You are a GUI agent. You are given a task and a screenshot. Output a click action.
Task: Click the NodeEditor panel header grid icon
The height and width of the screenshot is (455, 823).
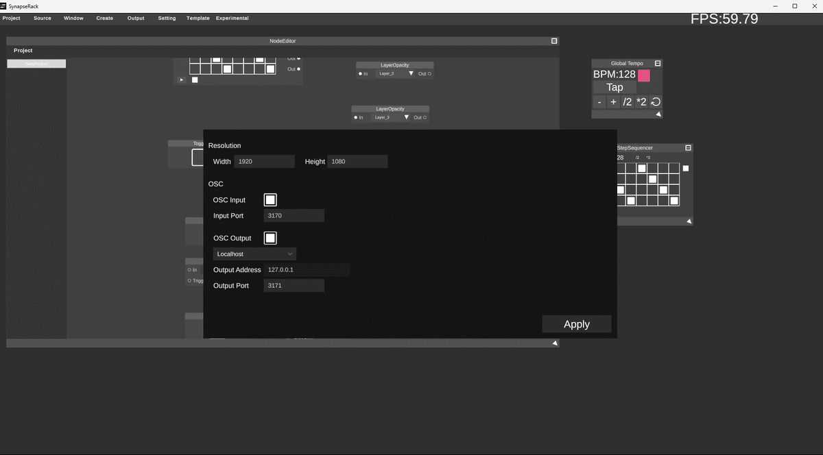[x=553, y=40]
